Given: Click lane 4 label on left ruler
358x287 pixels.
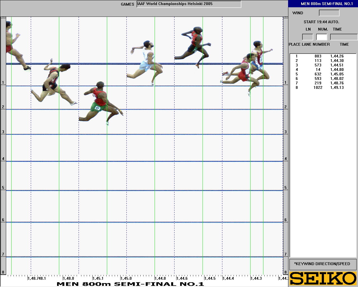Looking at the screenshot, I should (3, 159).
